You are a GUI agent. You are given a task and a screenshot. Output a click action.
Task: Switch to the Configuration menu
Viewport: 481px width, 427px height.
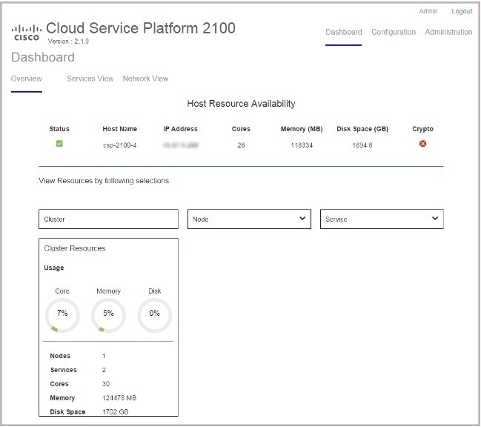tap(394, 32)
